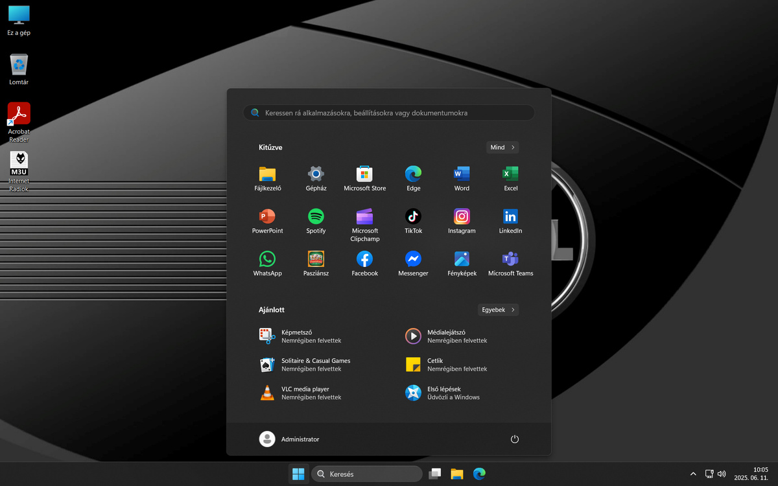The height and width of the screenshot is (486, 778).
Task: Click the taskbar Keresés search box
Action: pyautogui.click(x=367, y=474)
